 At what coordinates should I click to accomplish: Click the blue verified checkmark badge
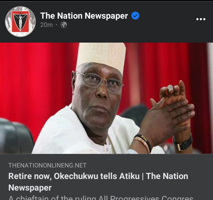[135, 16]
